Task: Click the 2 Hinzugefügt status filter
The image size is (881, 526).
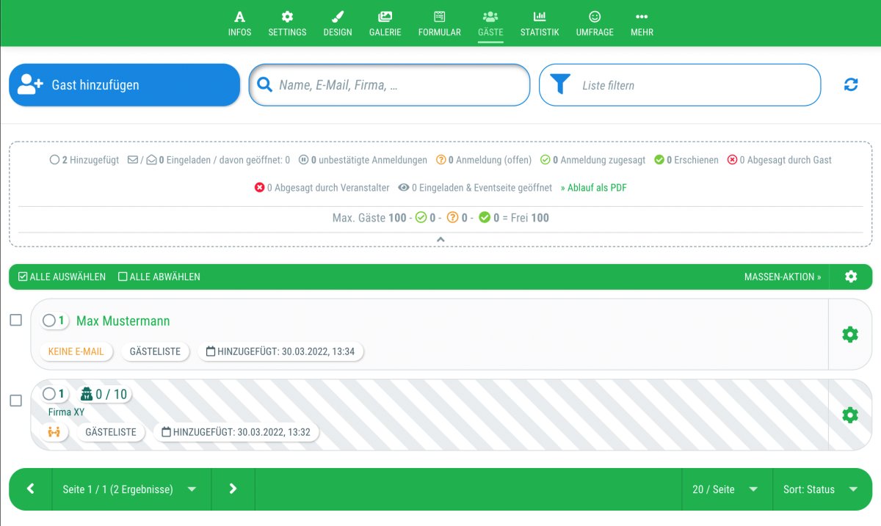Action: pyautogui.click(x=84, y=160)
